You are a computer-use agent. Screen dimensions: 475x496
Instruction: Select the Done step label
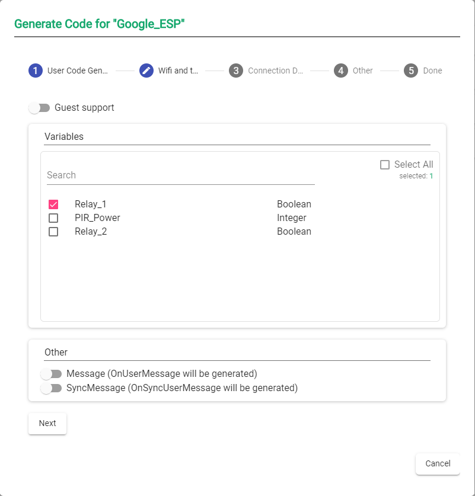pyautogui.click(x=432, y=71)
